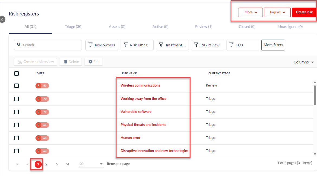
Task: Switch to the Assess (0) tab
Action: pyautogui.click(x=117, y=27)
